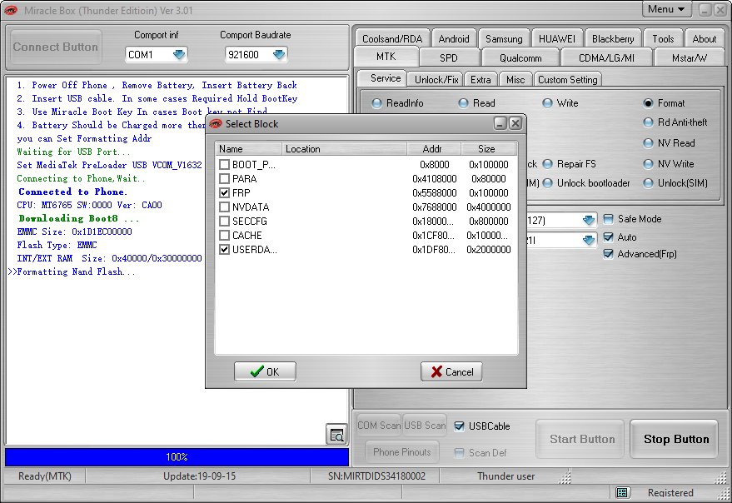Select the Format radio button
The height and width of the screenshot is (503, 732).
click(648, 103)
